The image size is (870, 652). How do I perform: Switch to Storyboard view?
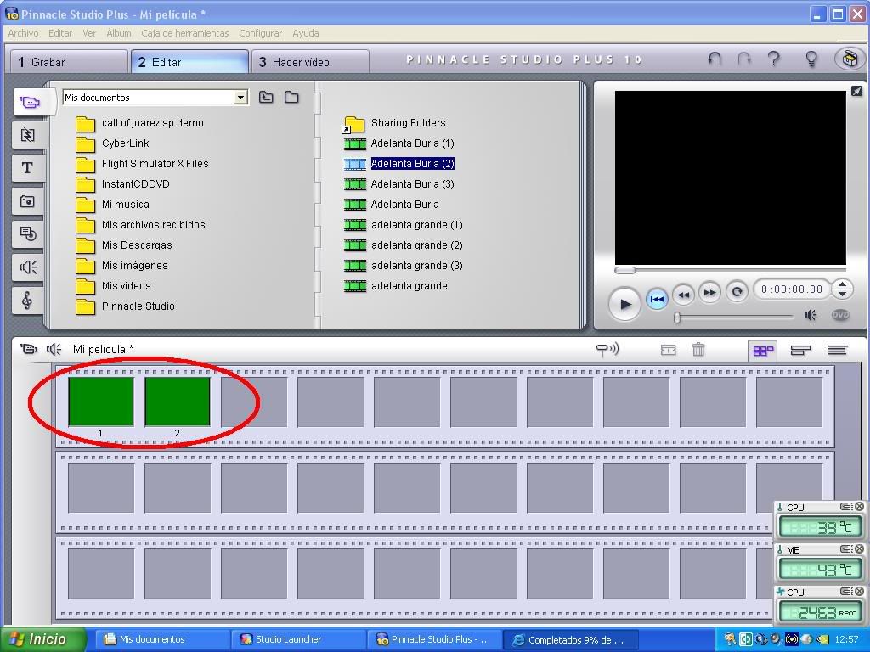point(763,351)
